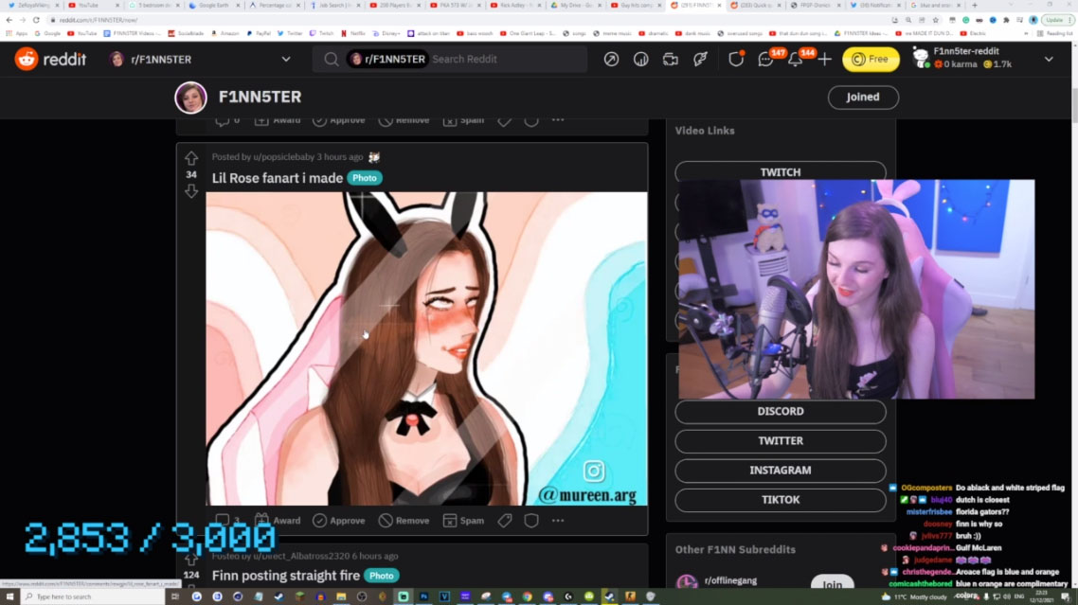Bookmark page with star icon in address bar
Screen dimensions: 1078x605
[936, 20]
